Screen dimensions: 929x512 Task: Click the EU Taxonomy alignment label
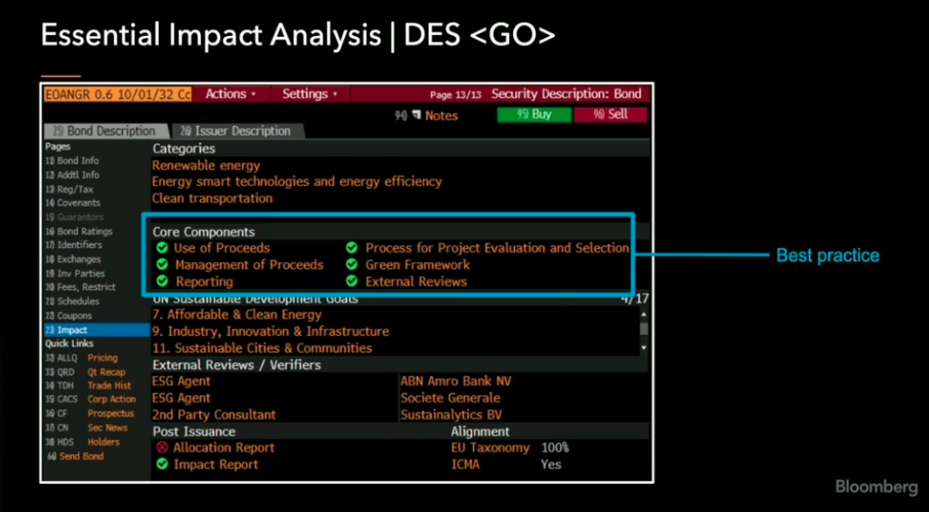[x=490, y=448]
